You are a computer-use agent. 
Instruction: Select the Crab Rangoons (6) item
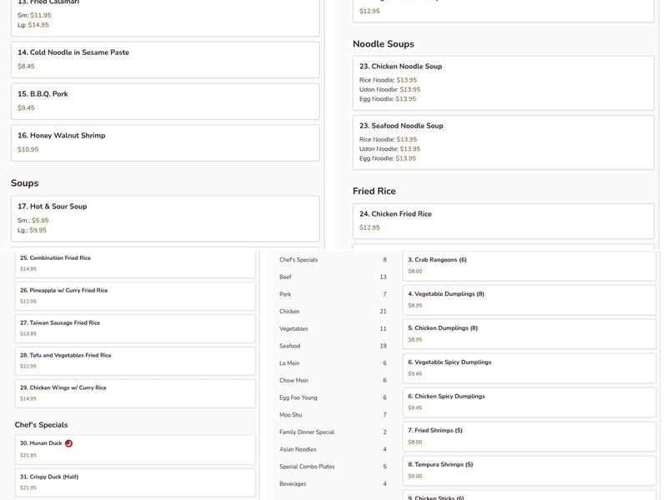pos(529,265)
